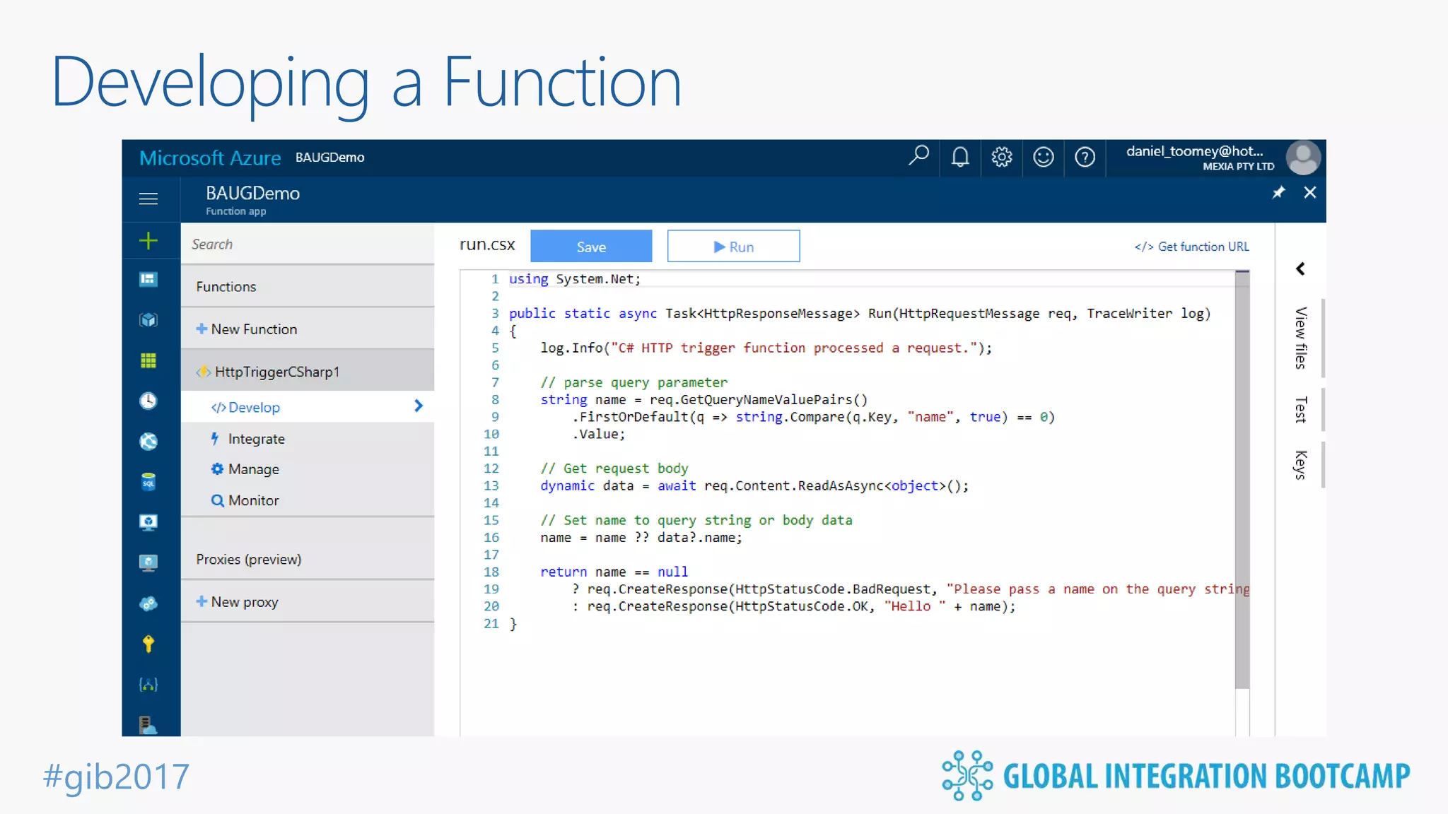Image resolution: width=1448 pixels, height=814 pixels.
Task: Open the help question mark icon
Action: (x=1085, y=156)
